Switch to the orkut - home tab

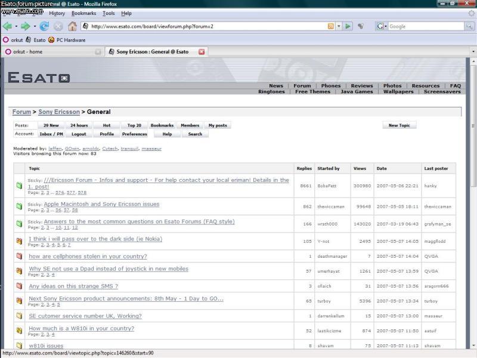[x=52, y=52]
